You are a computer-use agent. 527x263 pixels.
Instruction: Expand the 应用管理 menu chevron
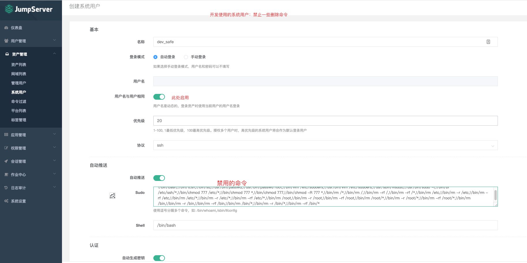[54, 134]
